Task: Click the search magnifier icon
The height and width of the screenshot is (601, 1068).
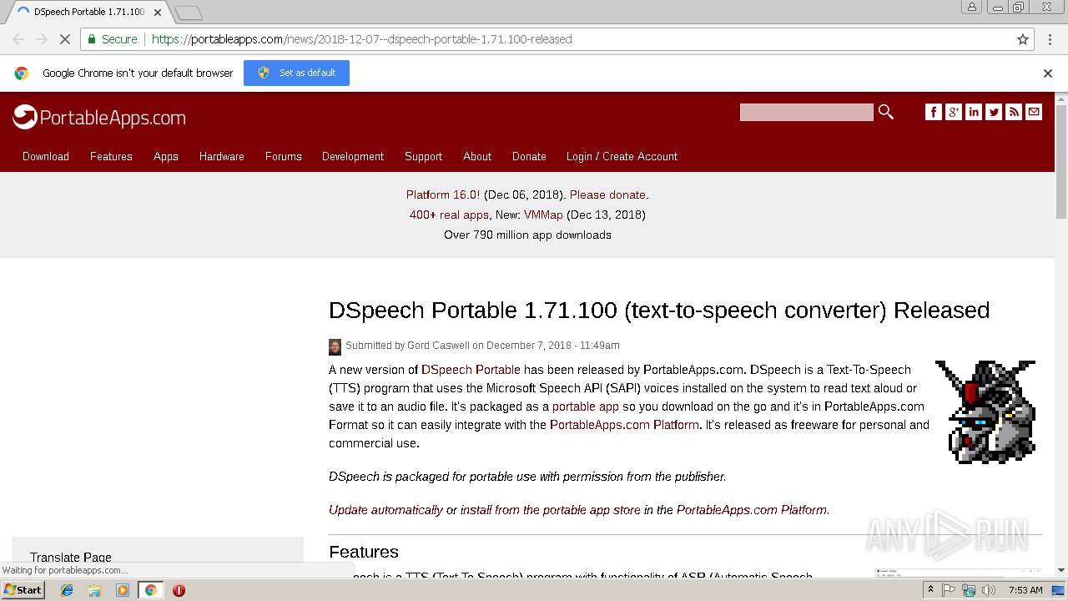Action: pos(886,112)
